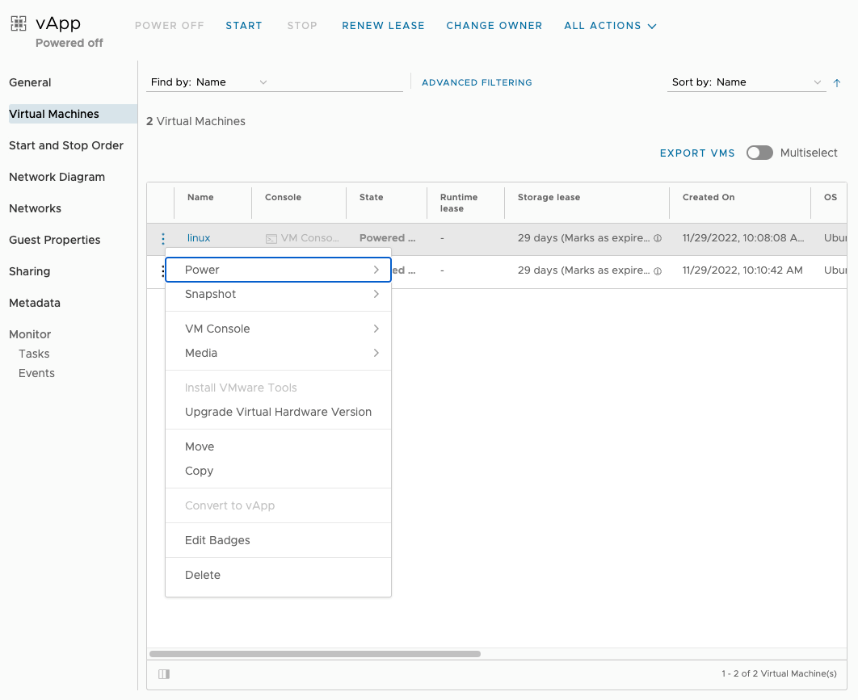Expand the All Actions dropdown
Screen dimensions: 858x700
pyautogui.click(x=610, y=26)
